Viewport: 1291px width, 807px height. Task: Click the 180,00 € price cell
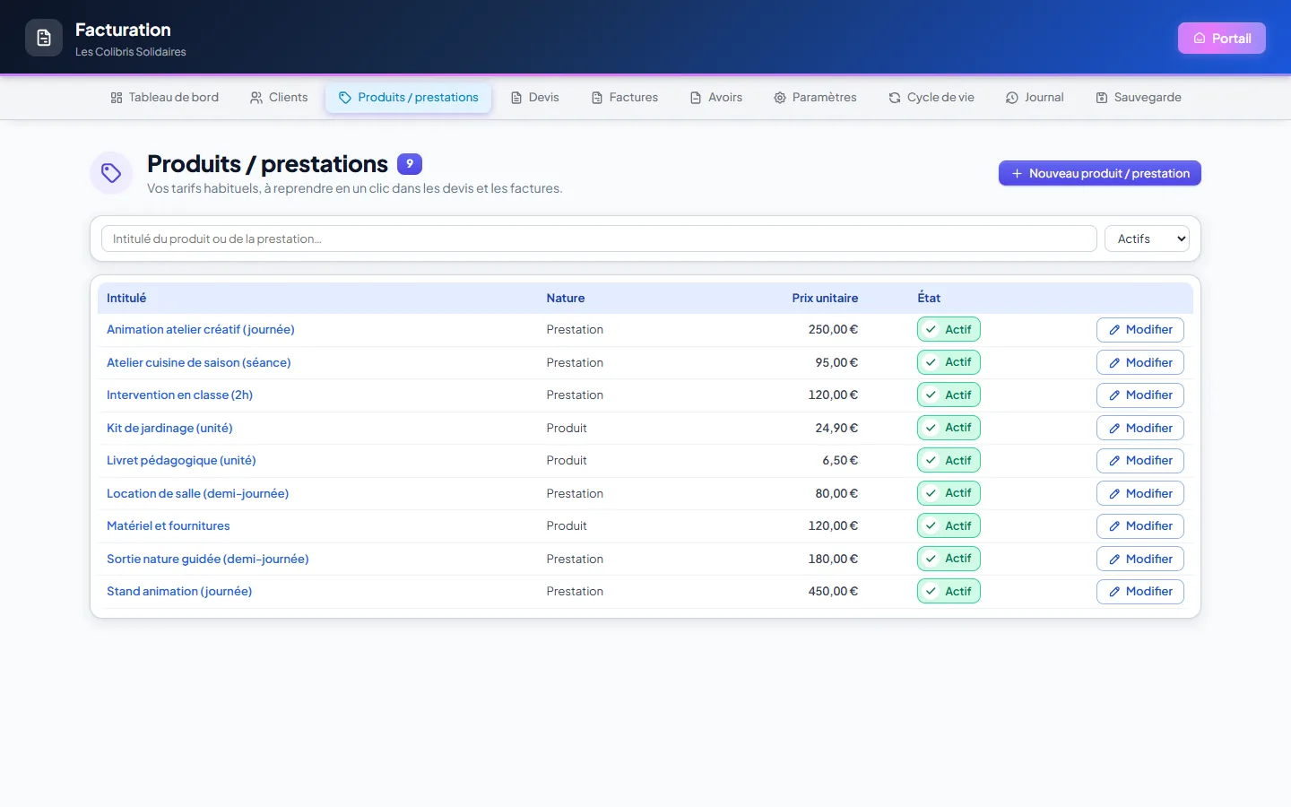point(833,559)
